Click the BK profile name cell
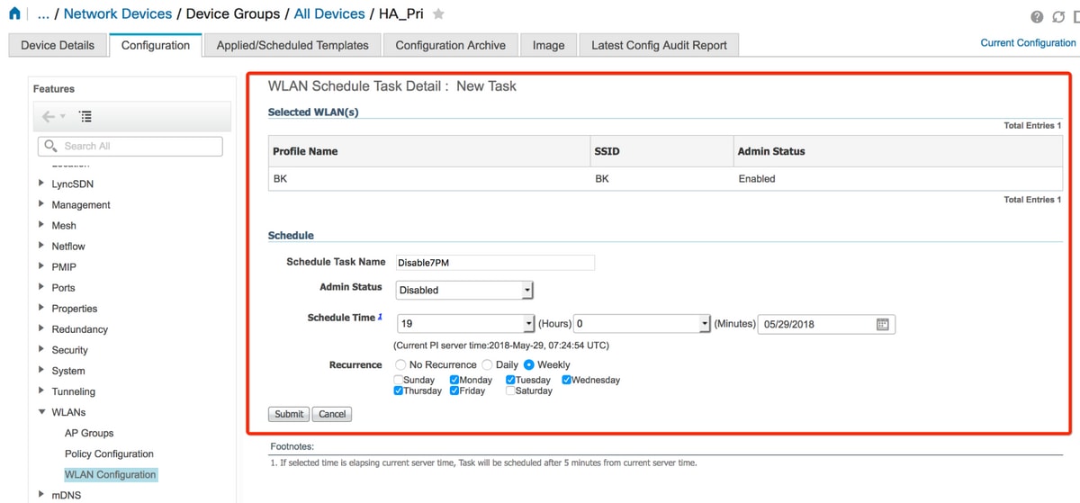1080x503 pixels. (x=430, y=178)
